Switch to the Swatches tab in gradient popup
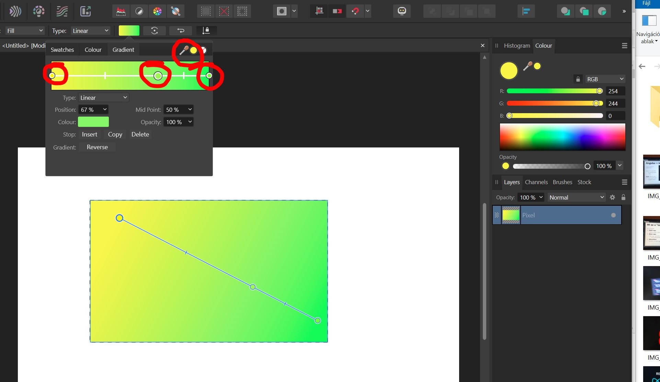This screenshot has width=660, height=382. pyautogui.click(x=62, y=50)
